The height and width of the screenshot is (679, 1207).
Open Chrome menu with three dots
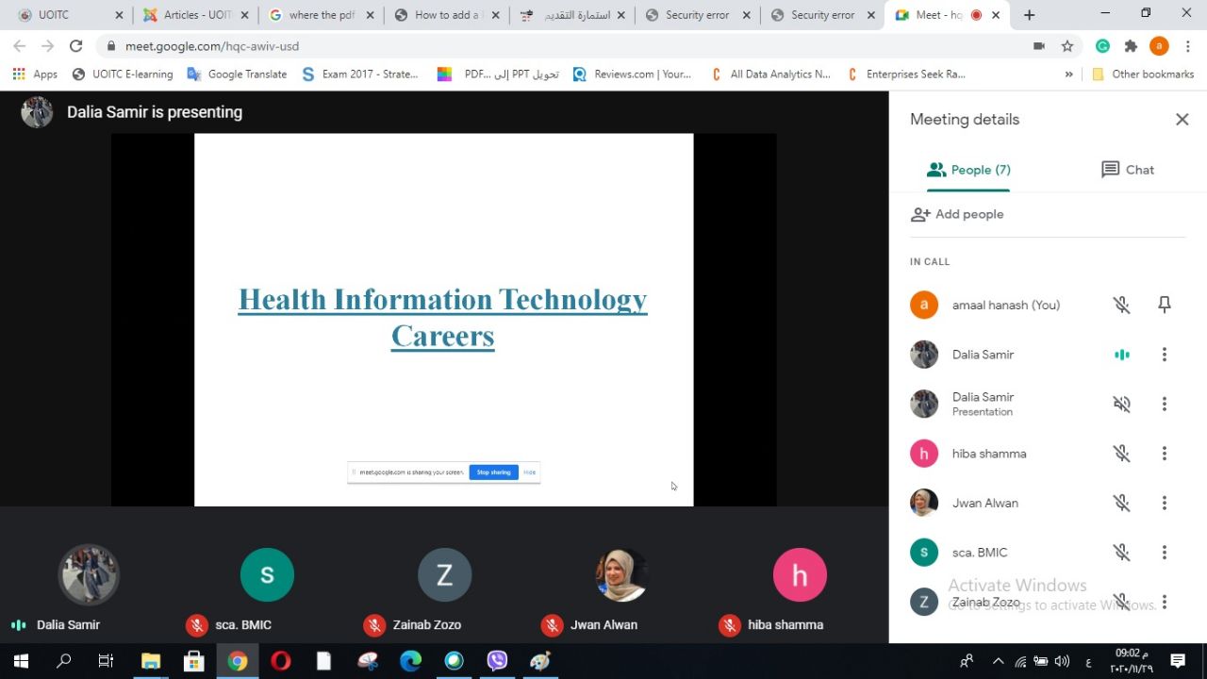coord(1188,46)
